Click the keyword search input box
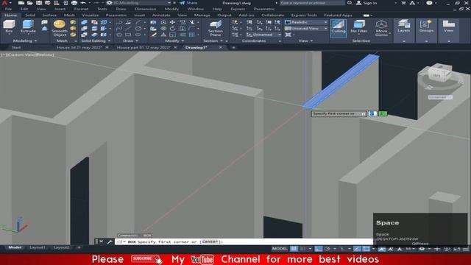The width and height of the screenshot is (471, 265). click(x=312, y=3)
